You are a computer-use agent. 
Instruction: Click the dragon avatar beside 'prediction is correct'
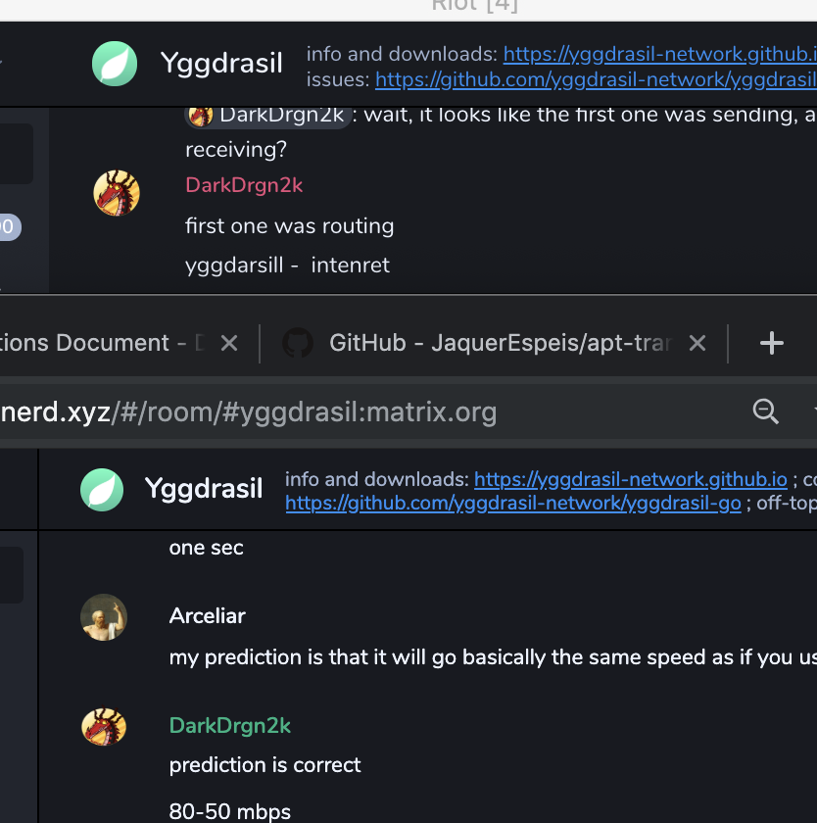pyautogui.click(x=104, y=727)
